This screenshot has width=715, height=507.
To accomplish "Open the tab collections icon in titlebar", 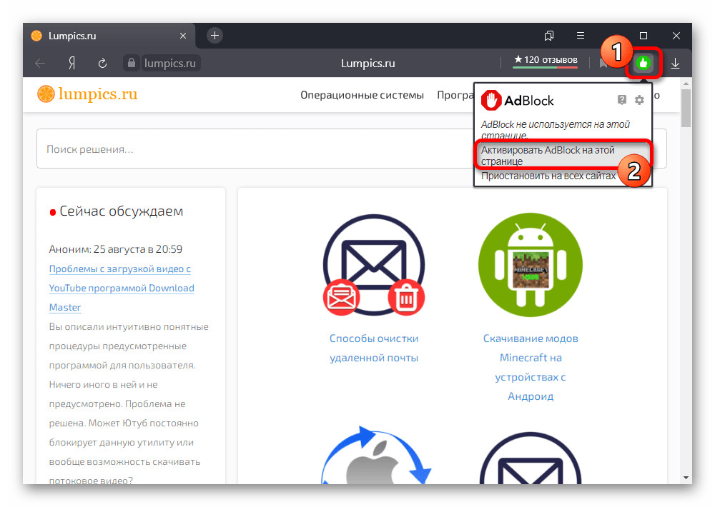I will 549,36.
